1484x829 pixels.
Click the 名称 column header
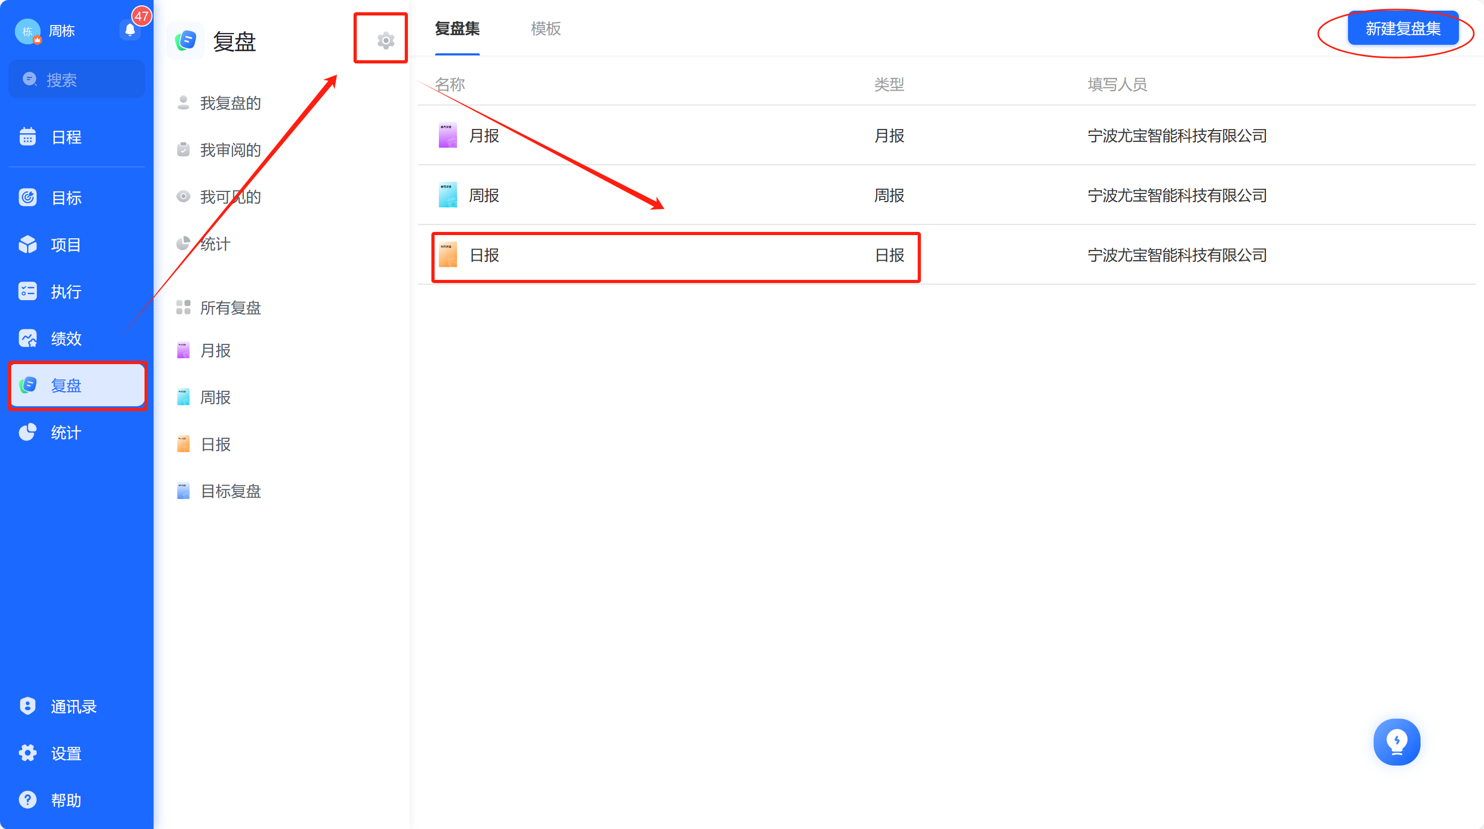(x=450, y=84)
